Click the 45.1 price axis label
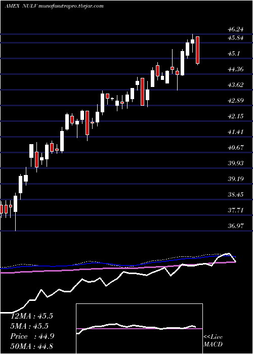The image size is (253, 354). pos(234,54)
